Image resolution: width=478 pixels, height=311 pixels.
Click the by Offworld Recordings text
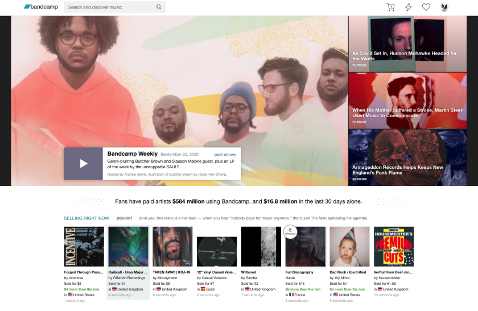tap(127, 278)
